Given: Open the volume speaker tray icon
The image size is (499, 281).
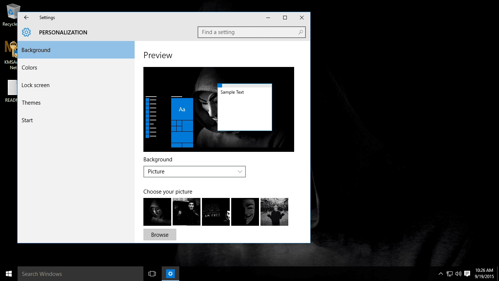Looking at the screenshot, I should [x=458, y=274].
